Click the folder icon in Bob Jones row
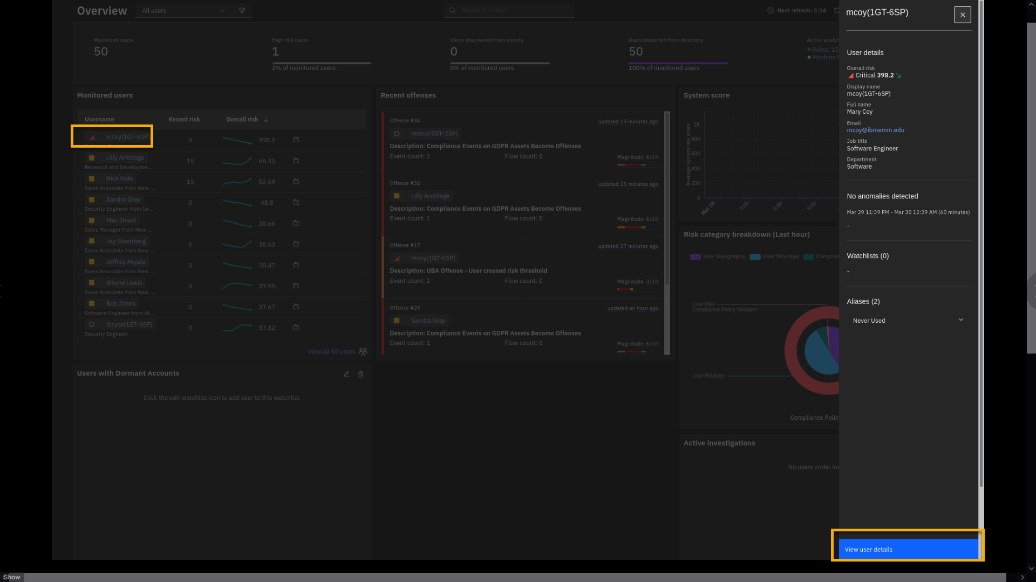The image size is (1036, 582). (x=296, y=307)
